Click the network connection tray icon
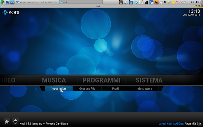The height and width of the screenshot is (127, 203). pyautogui.click(x=185, y=2)
